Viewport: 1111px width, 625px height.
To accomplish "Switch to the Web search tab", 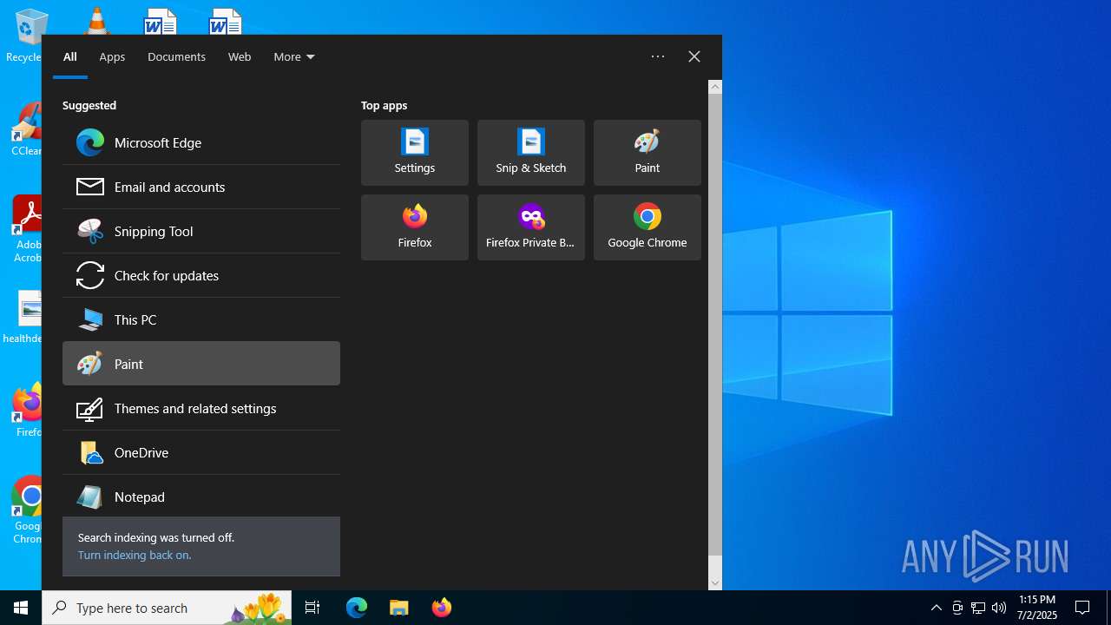I will pos(240,56).
